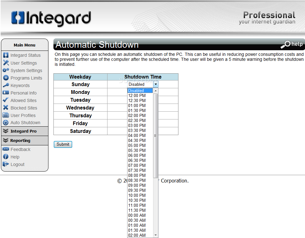305x238 pixels.
Task: Click the User Settings tools icon
Action: (6, 63)
